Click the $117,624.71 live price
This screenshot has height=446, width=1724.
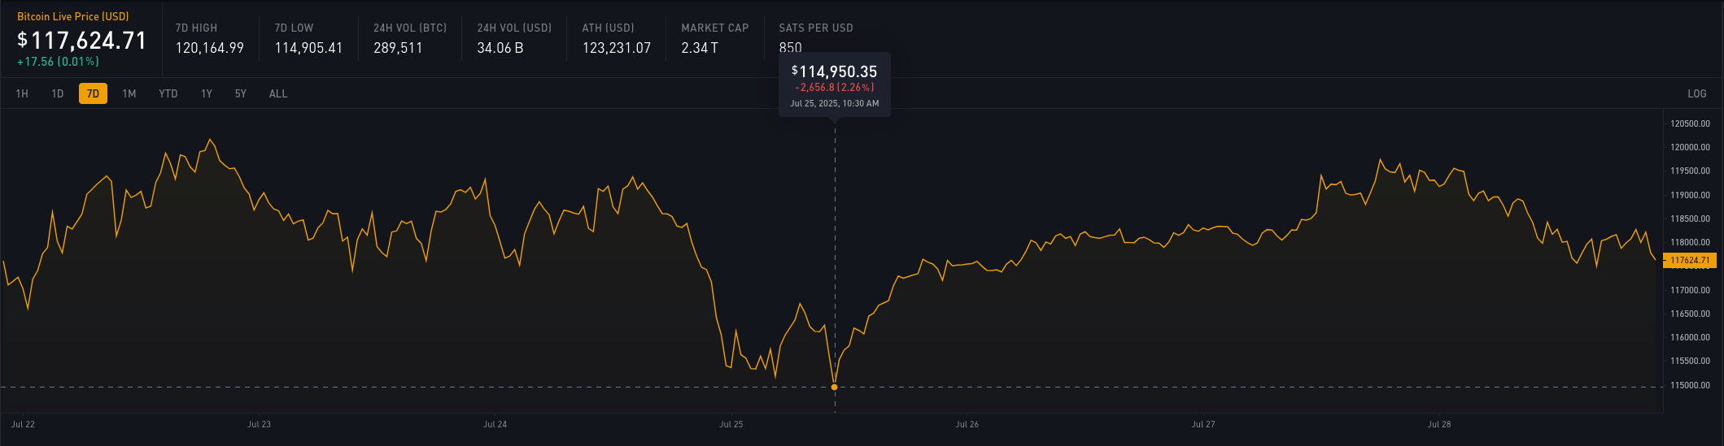82,41
